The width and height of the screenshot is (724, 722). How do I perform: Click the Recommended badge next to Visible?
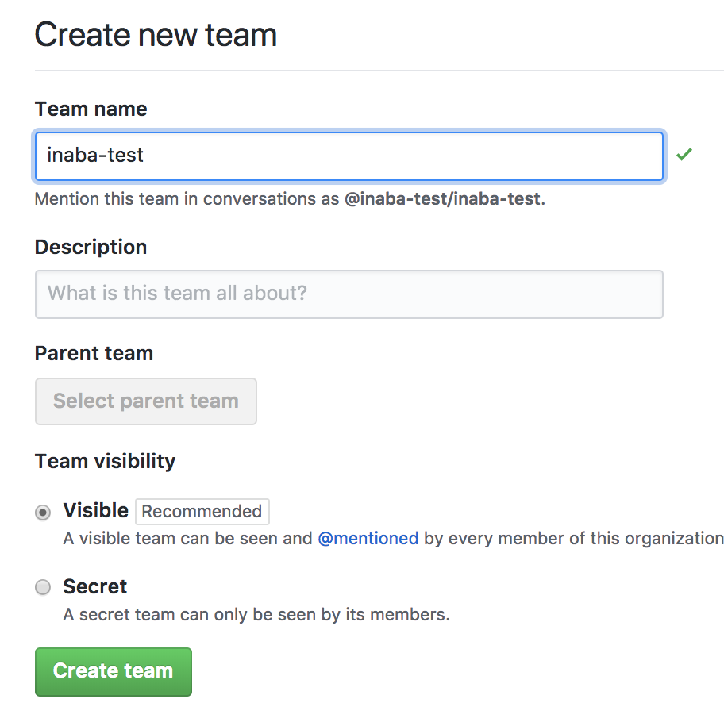[x=202, y=512]
